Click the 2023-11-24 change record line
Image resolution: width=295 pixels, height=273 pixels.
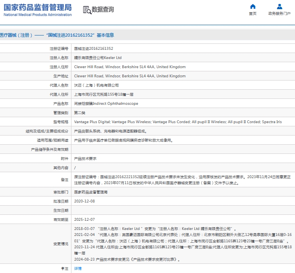click(x=183, y=250)
